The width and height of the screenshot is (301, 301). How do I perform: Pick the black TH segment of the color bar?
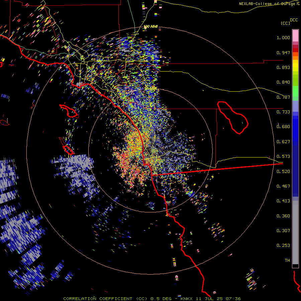tap(295, 266)
